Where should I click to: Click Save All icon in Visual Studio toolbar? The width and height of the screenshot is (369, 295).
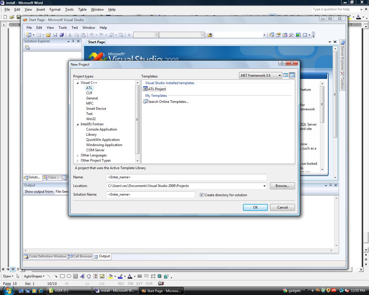[61, 35]
